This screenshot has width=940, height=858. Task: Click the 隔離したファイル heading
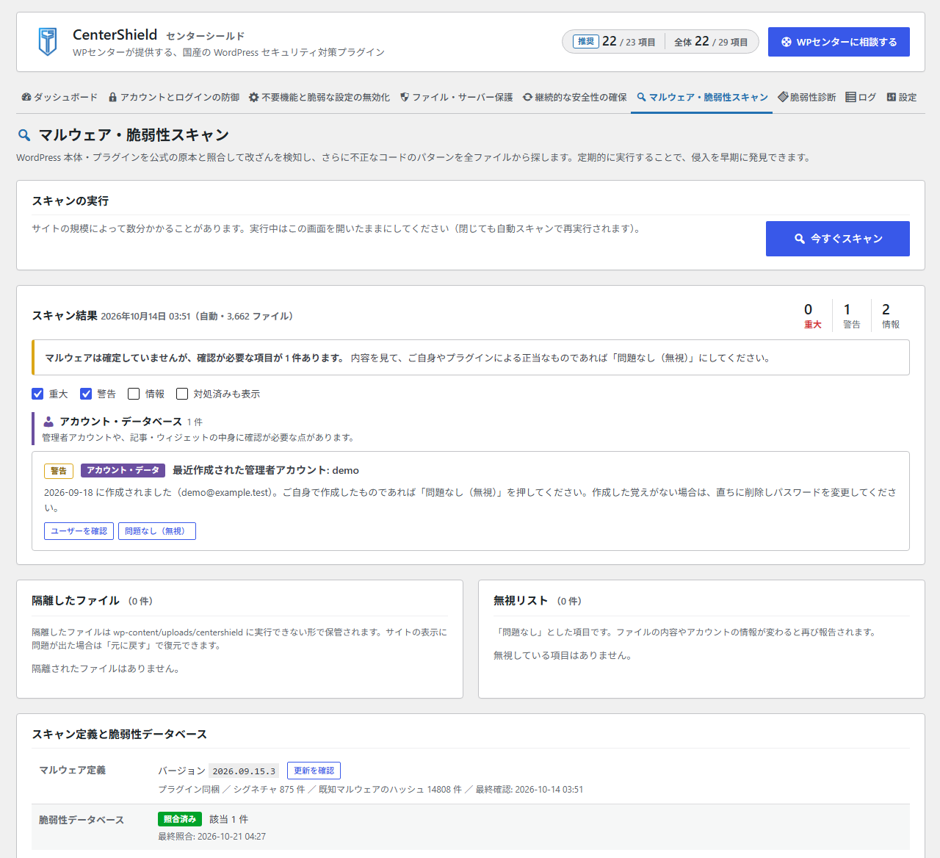(76, 600)
